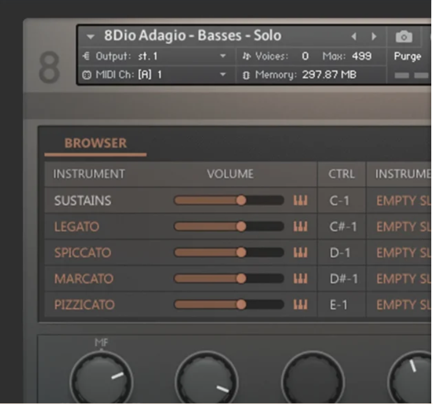Select the PIZZICATO articulation
The image size is (433, 404).
coord(84,305)
